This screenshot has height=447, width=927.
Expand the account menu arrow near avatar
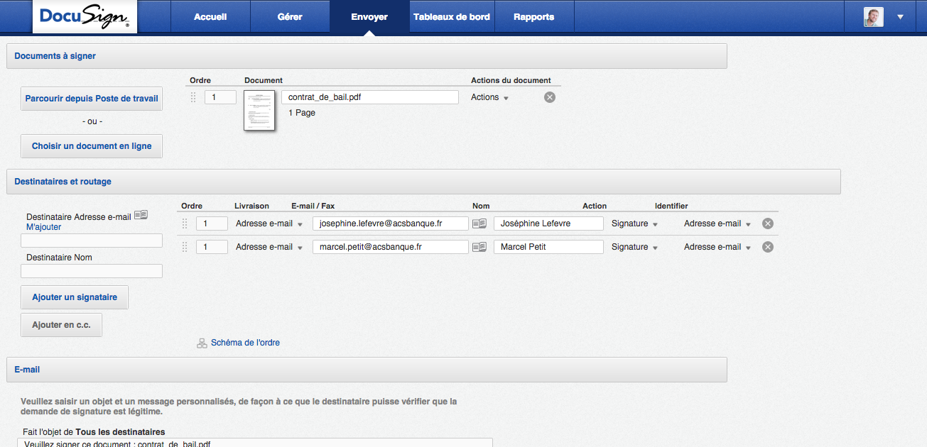pos(901,17)
